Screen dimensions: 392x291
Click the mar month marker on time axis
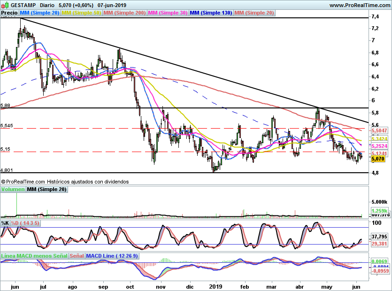(x=271, y=287)
